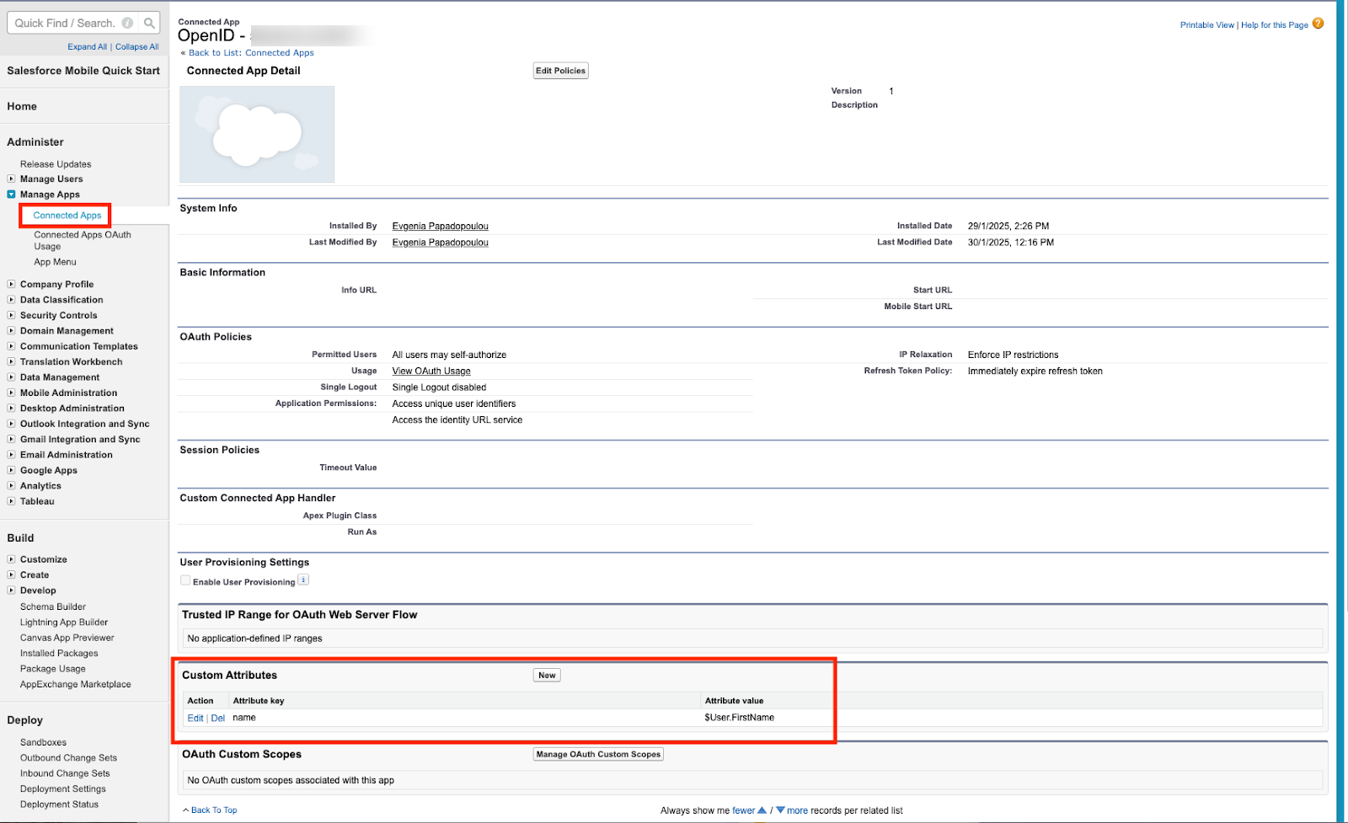Click the Collapse All link
The height and width of the screenshot is (823, 1348).
coord(136,47)
